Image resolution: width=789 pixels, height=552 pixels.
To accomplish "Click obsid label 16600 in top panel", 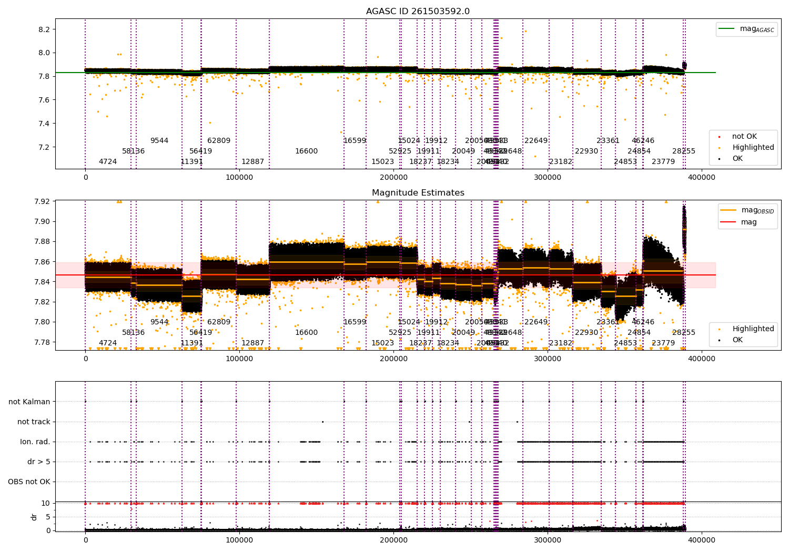I will [x=306, y=151].
